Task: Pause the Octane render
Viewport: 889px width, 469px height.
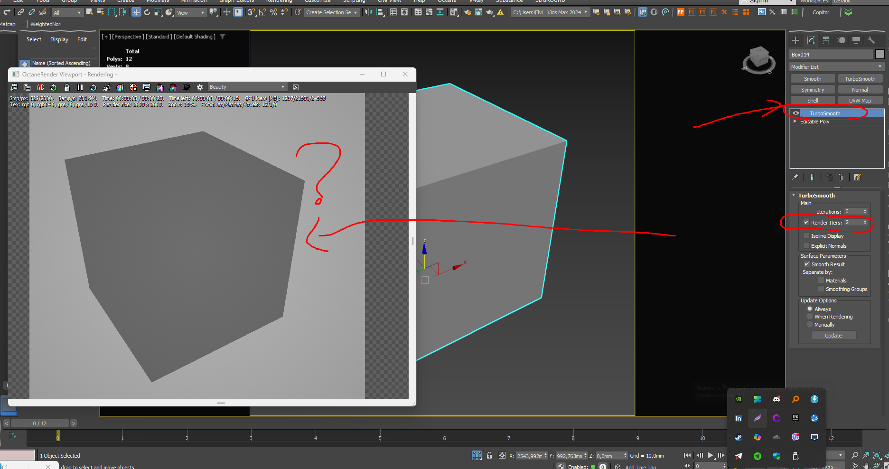Action: tap(80, 87)
